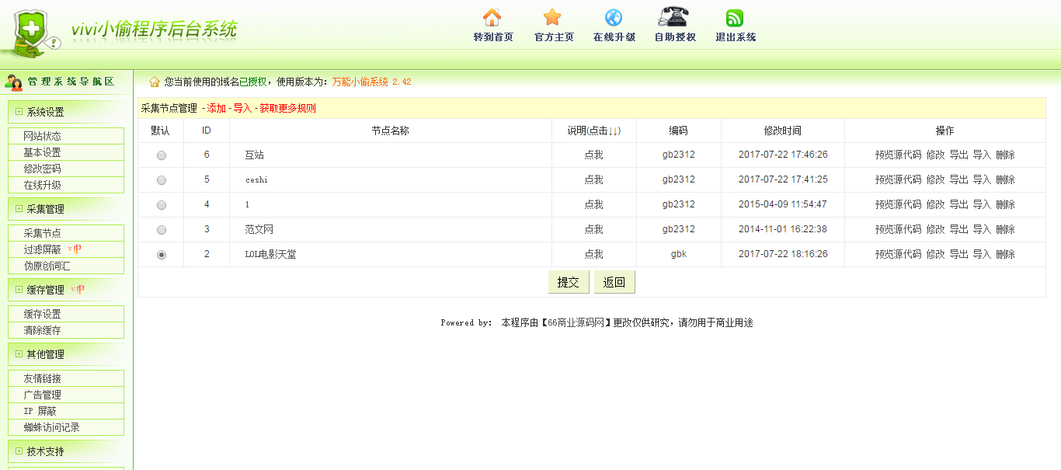Click the house icon for 转到首页
The width and height of the screenshot is (1061, 470).
(492, 17)
